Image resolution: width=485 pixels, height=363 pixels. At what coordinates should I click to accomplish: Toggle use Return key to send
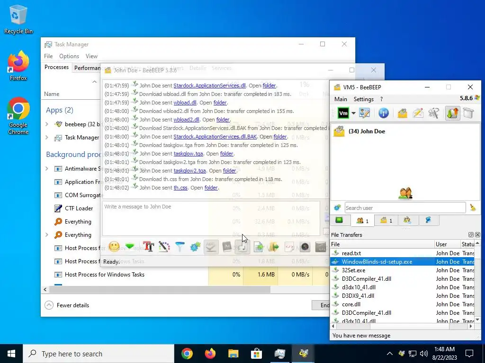coord(242,247)
